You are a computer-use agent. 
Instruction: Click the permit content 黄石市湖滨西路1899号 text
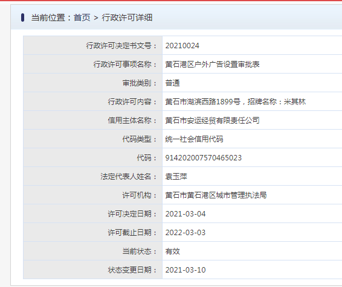click(203, 102)
